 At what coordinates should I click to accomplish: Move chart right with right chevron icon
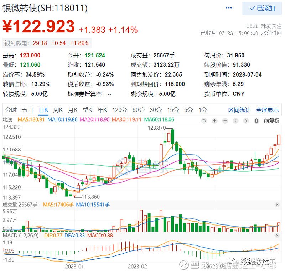point(246,121)
